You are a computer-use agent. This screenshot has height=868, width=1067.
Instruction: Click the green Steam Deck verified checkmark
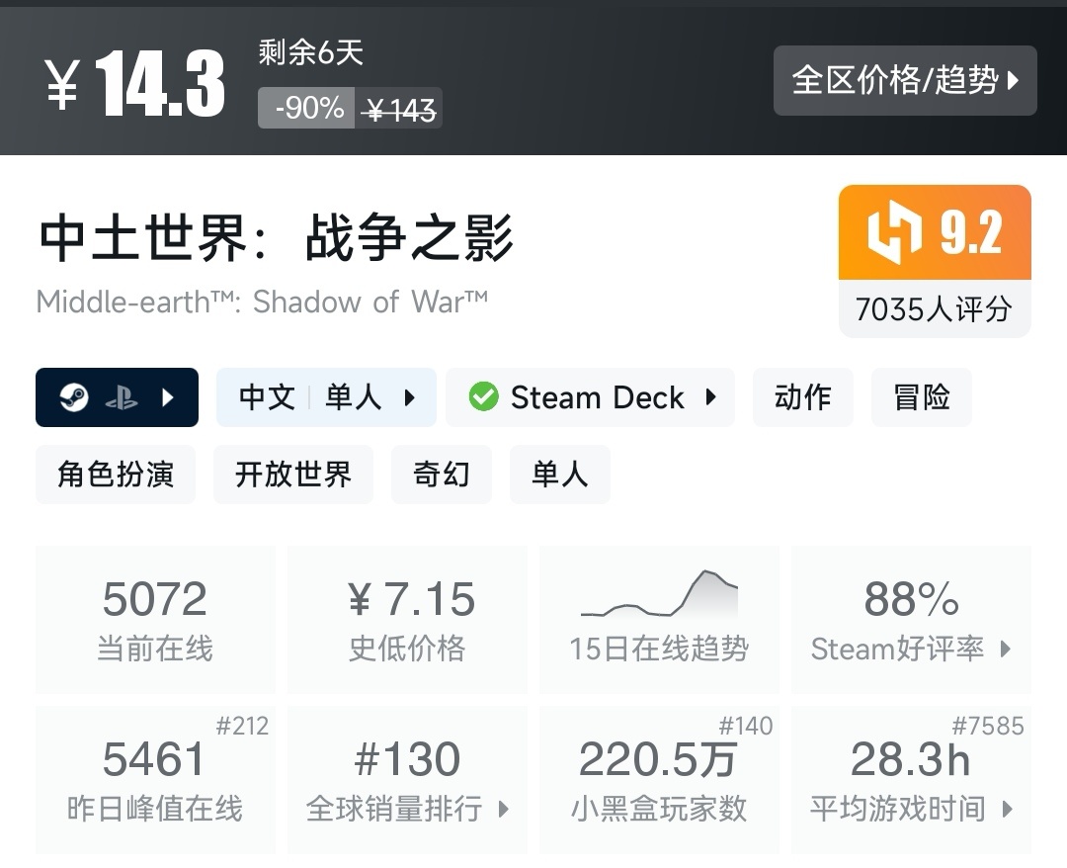click(x=483, y=397)
